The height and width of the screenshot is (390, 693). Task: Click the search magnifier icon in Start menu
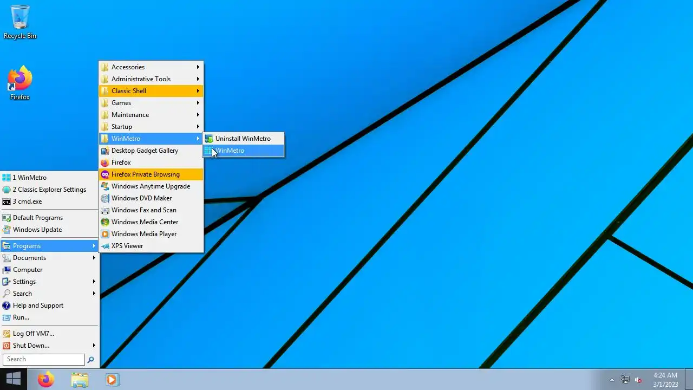click(x=91, y=359)
